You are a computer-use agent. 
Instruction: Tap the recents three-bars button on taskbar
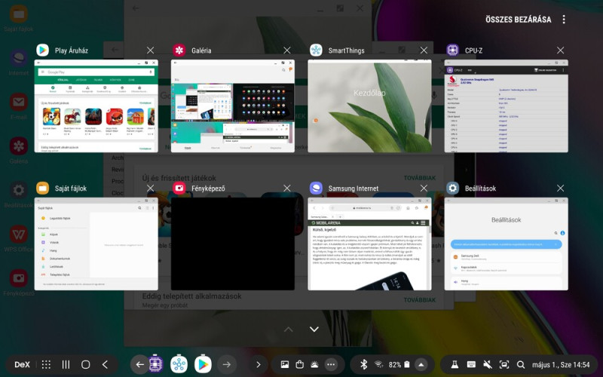pyautogui.click(x=66, y=365)
